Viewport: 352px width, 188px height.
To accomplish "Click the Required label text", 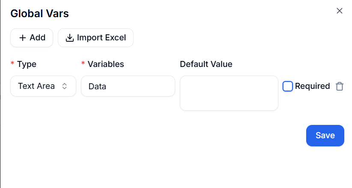I will click(x=312, y=86).
